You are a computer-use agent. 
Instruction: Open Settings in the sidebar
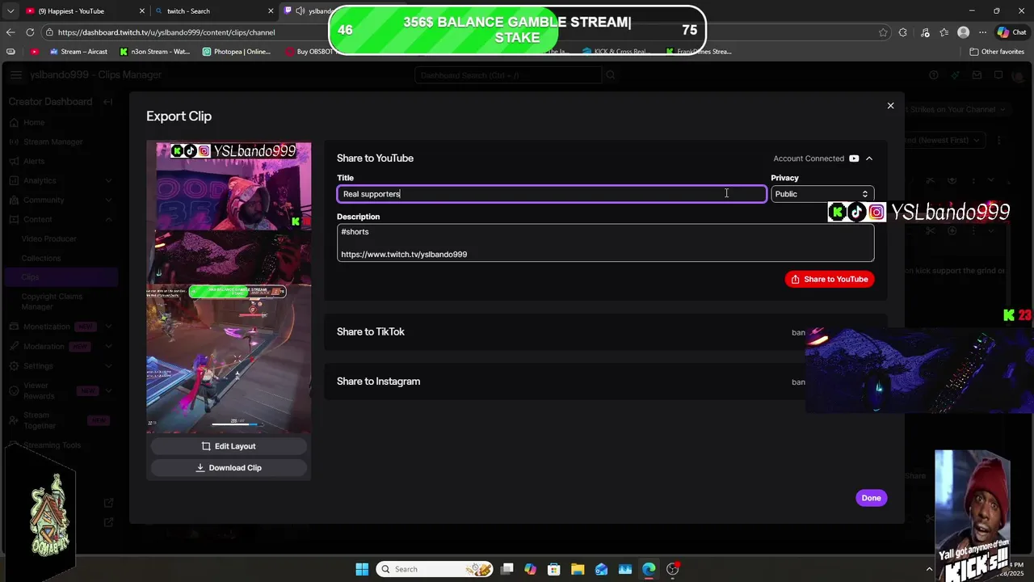38,366
